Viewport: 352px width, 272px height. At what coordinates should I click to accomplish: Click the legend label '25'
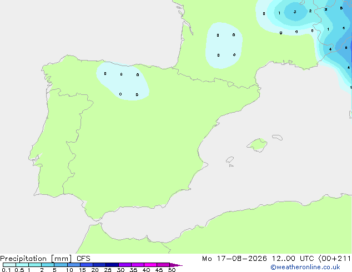108,270
